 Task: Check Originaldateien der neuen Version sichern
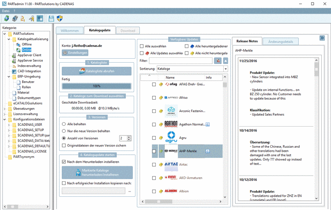(64, 146)
